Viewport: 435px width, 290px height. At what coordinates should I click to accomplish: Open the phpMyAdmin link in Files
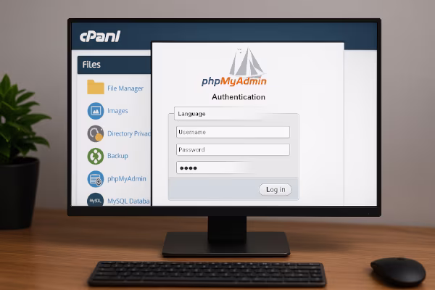pos(126,179)
